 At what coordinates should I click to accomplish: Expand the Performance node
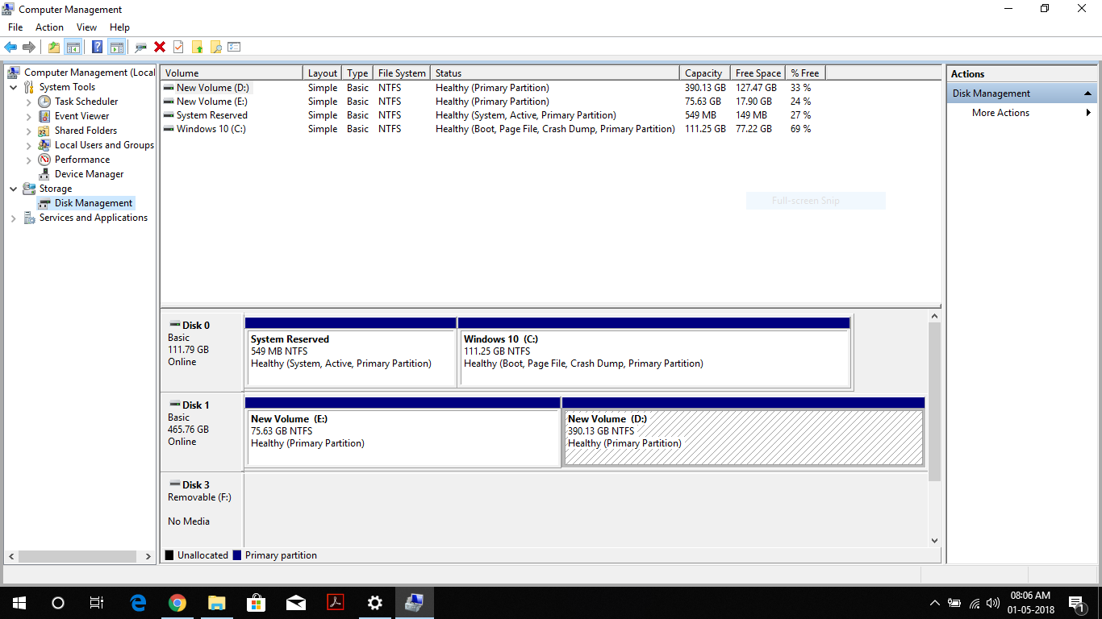coord(29,160)
